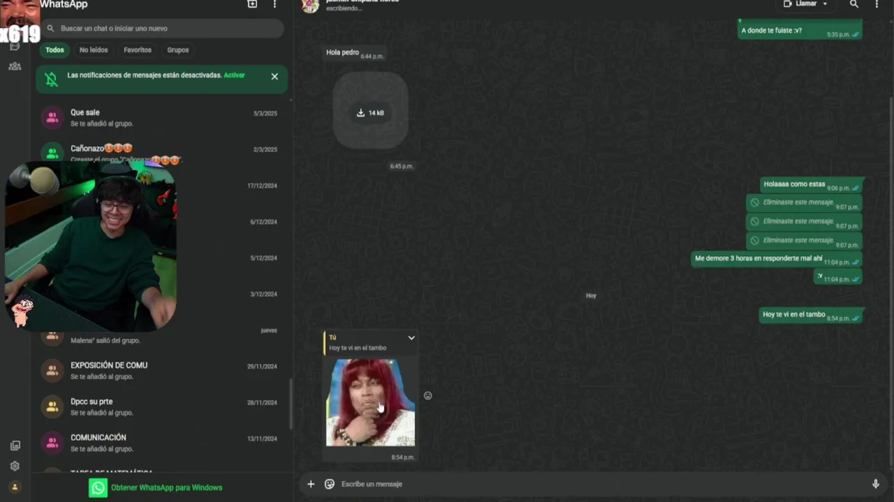Open Settings gear in left sidebar
894x502 pixels.
[x=15, y=466]
